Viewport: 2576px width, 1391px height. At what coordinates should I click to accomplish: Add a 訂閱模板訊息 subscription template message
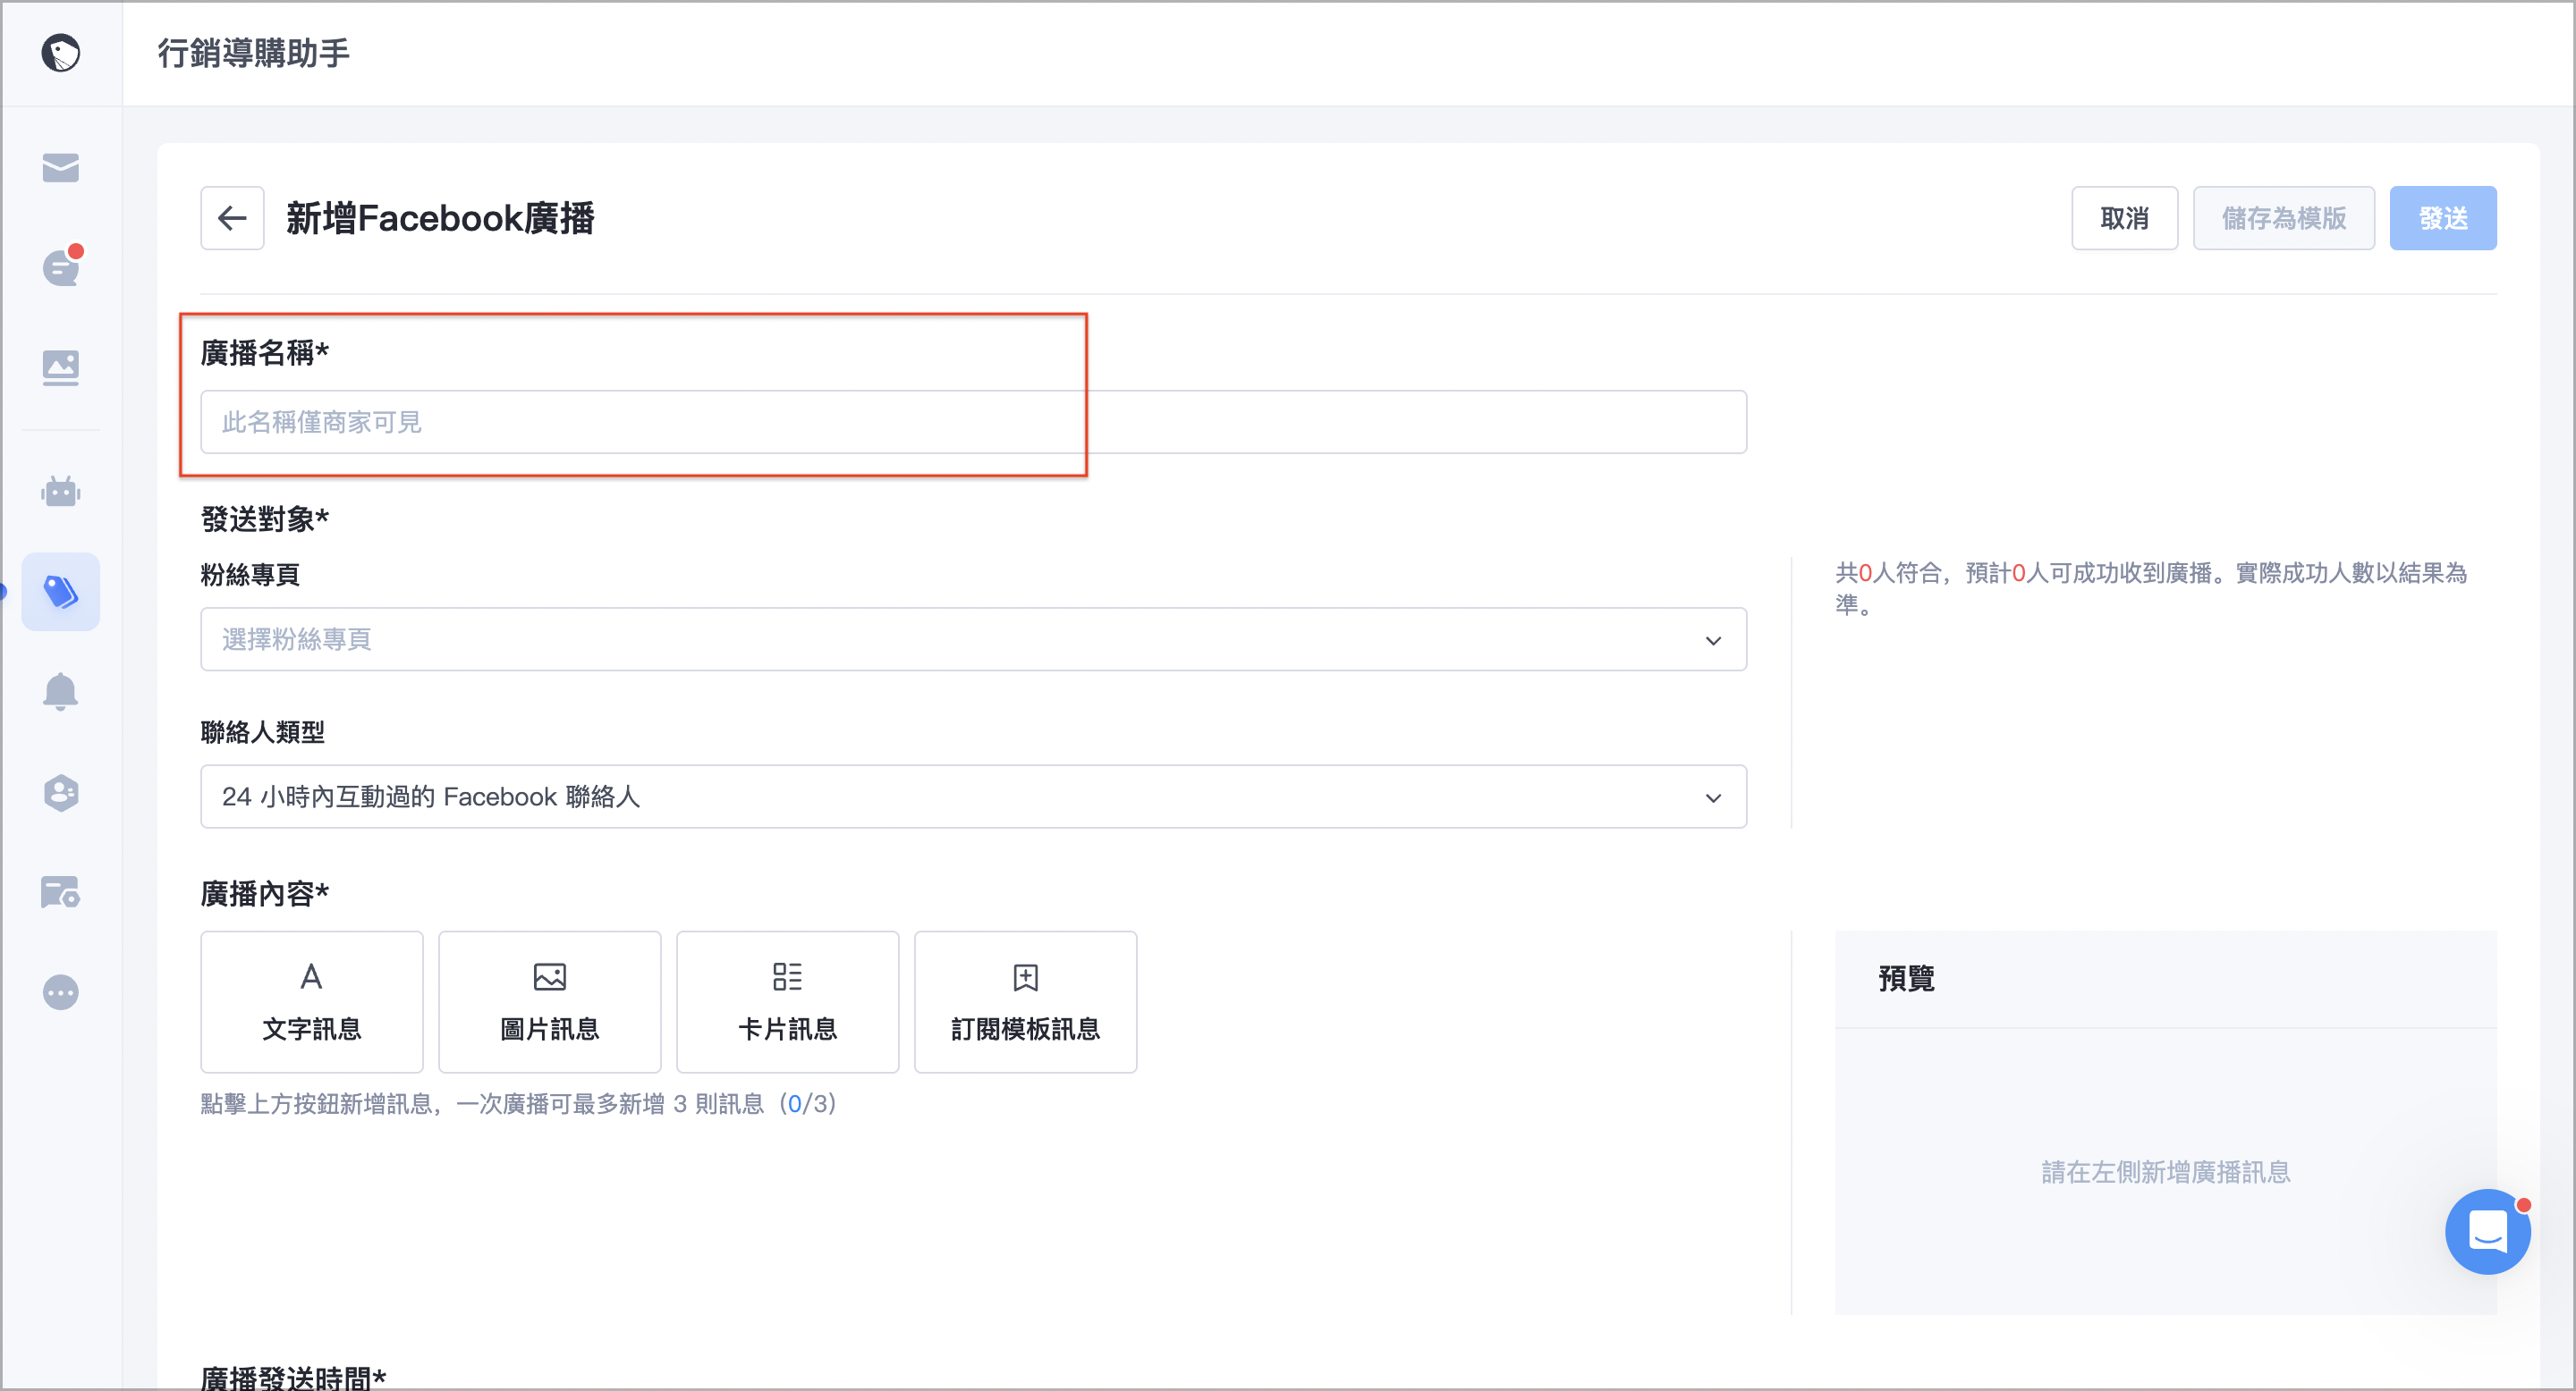click(x=1026, y=1001)
